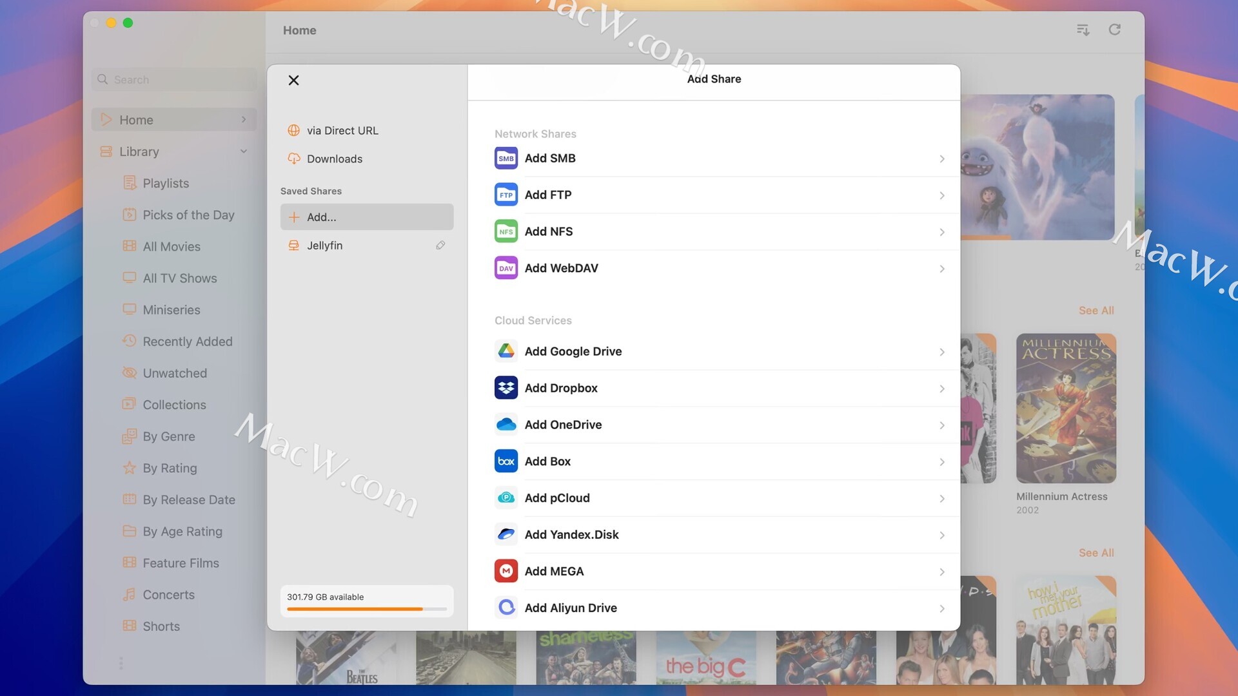Click the WebDAV share icon
The height and width of the screenshot is (696, 1238).
coord(506,268)
